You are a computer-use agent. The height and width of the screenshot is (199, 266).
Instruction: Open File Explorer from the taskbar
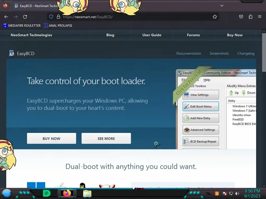pos(87,194)
